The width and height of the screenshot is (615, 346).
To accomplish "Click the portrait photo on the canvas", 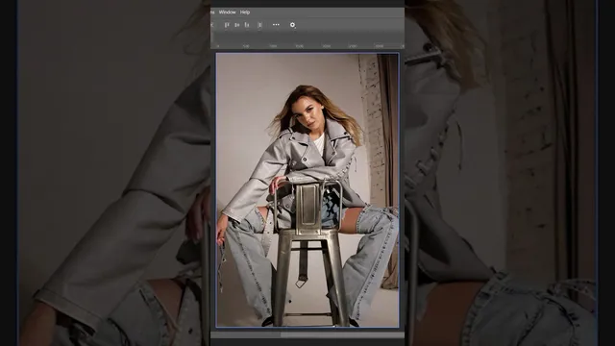I will click(307, 190).
